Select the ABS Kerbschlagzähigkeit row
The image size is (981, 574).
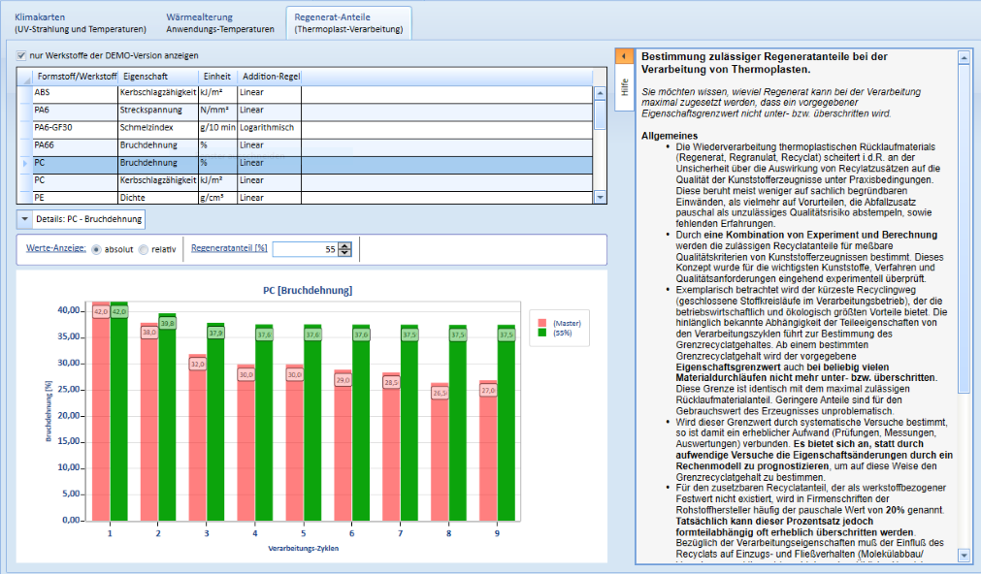[x=306, y=92]
